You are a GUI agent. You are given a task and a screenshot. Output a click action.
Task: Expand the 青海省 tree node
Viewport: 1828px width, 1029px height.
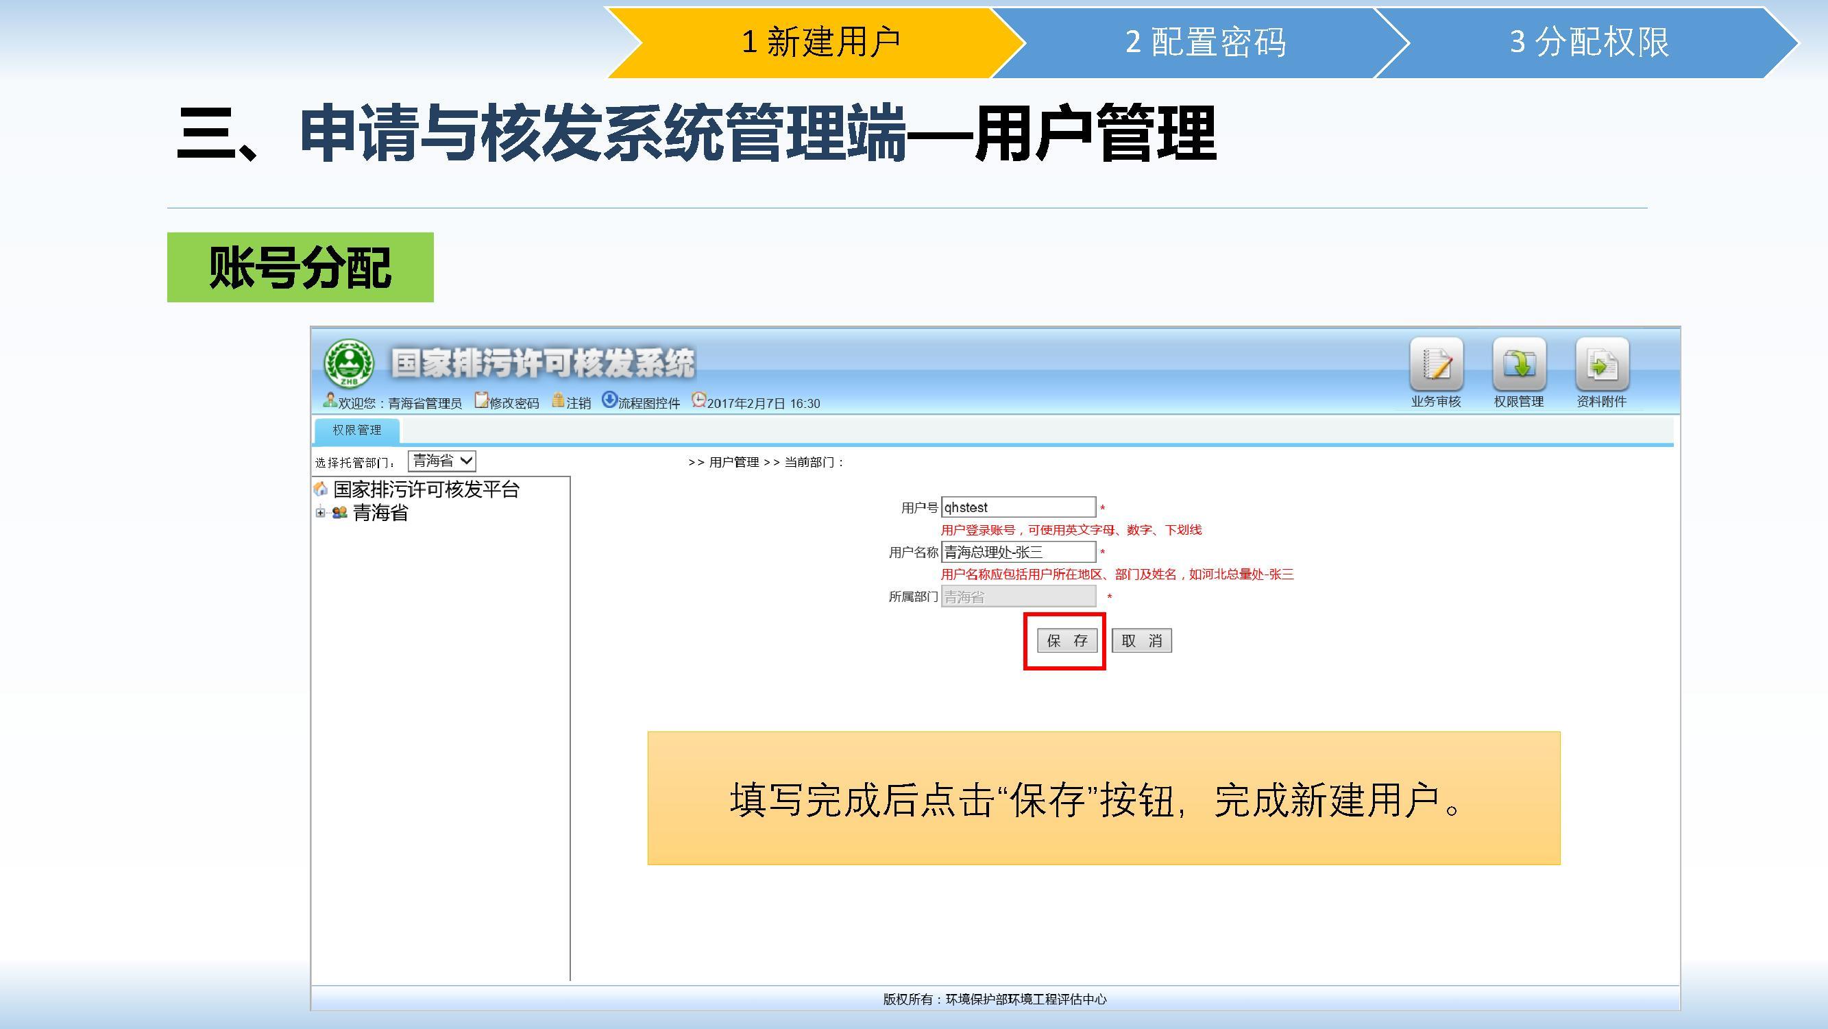click(320, 512)
